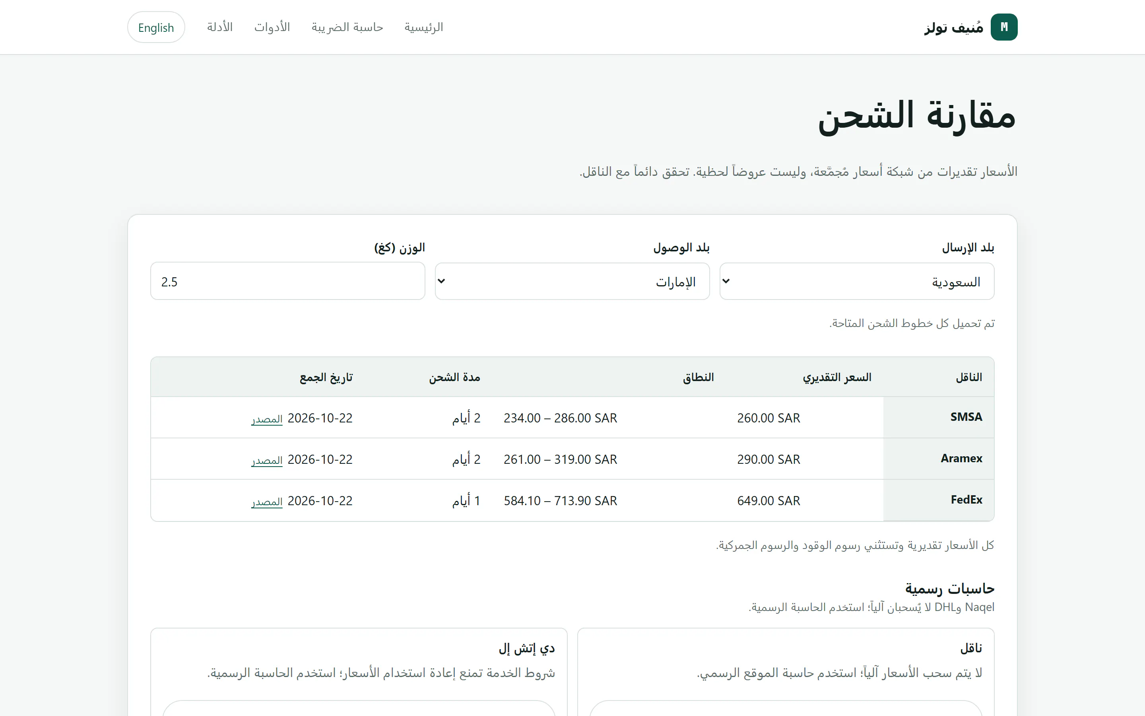Click the تاريخ الجمع column header

tap(326, 377)
